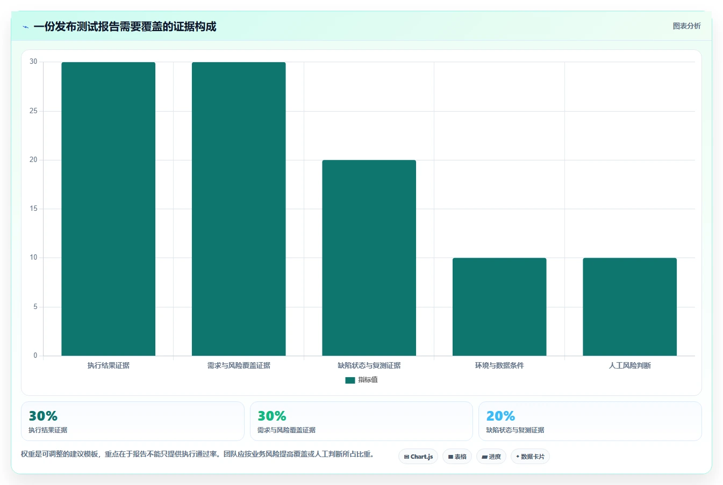Image resolution: width=723 pixels, height=485 pixels.
Task: Select the 缺陷状态与复测证据 bar
Action: coord(369,258)
